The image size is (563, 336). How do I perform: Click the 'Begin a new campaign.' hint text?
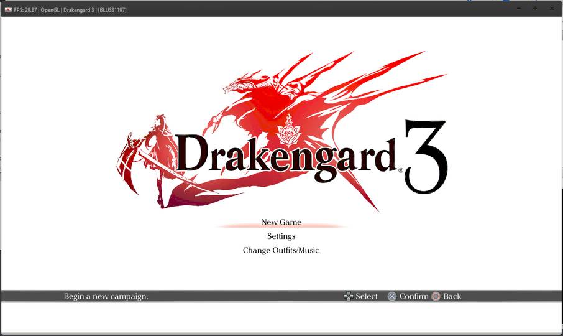click(x=106, y=296)
